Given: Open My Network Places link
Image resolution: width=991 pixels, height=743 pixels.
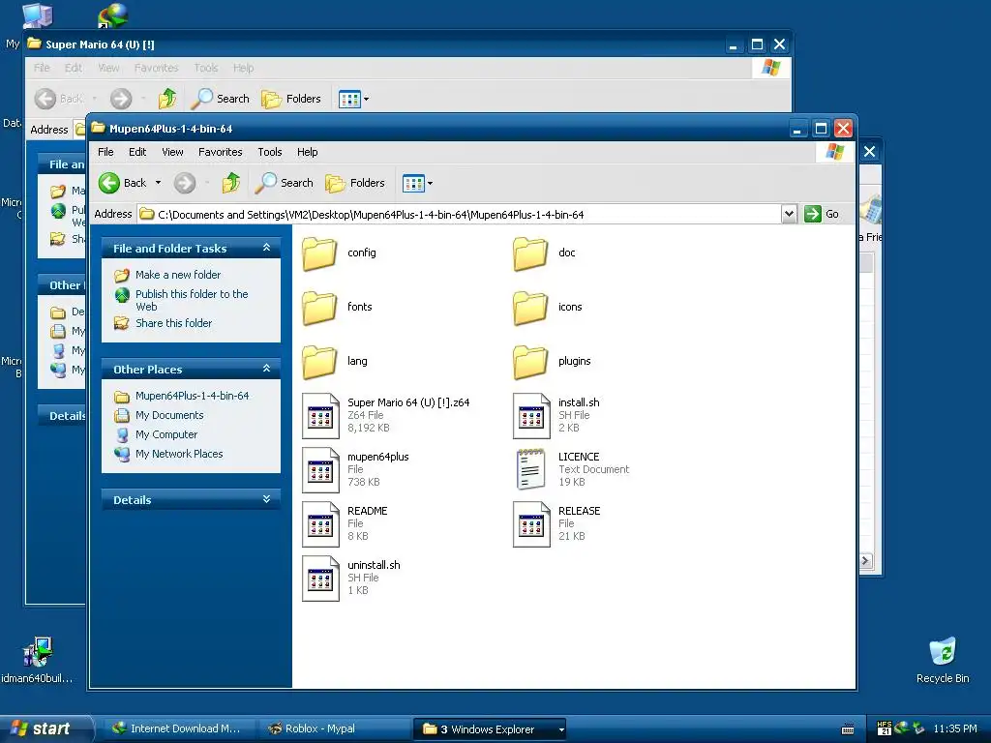Looking at the screenshot, I should [179, 454].
